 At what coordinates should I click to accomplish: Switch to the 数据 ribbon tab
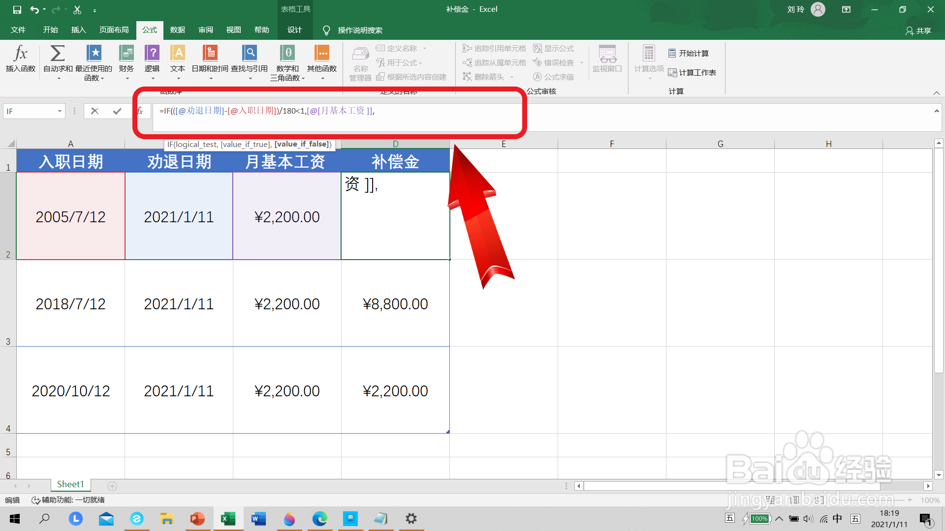point(177,30)
